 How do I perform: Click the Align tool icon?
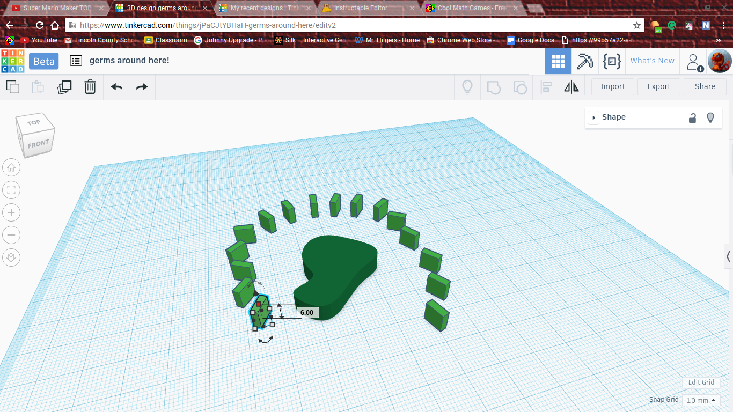point(546,87)
